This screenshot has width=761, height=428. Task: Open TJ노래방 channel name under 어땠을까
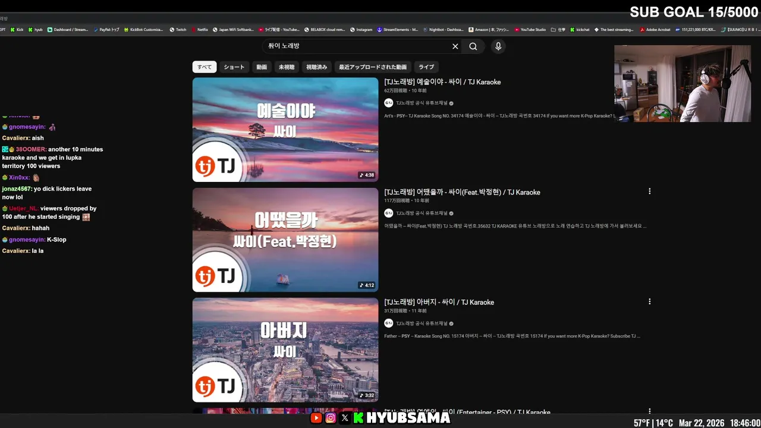pos(422,213)
